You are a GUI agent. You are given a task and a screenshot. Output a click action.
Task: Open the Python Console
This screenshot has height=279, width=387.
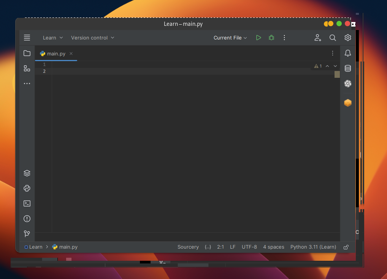tap(27, 188)
